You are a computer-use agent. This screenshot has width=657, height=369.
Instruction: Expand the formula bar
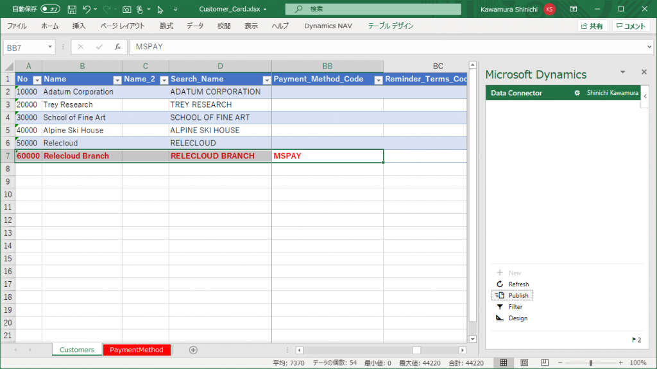point(649,47)
